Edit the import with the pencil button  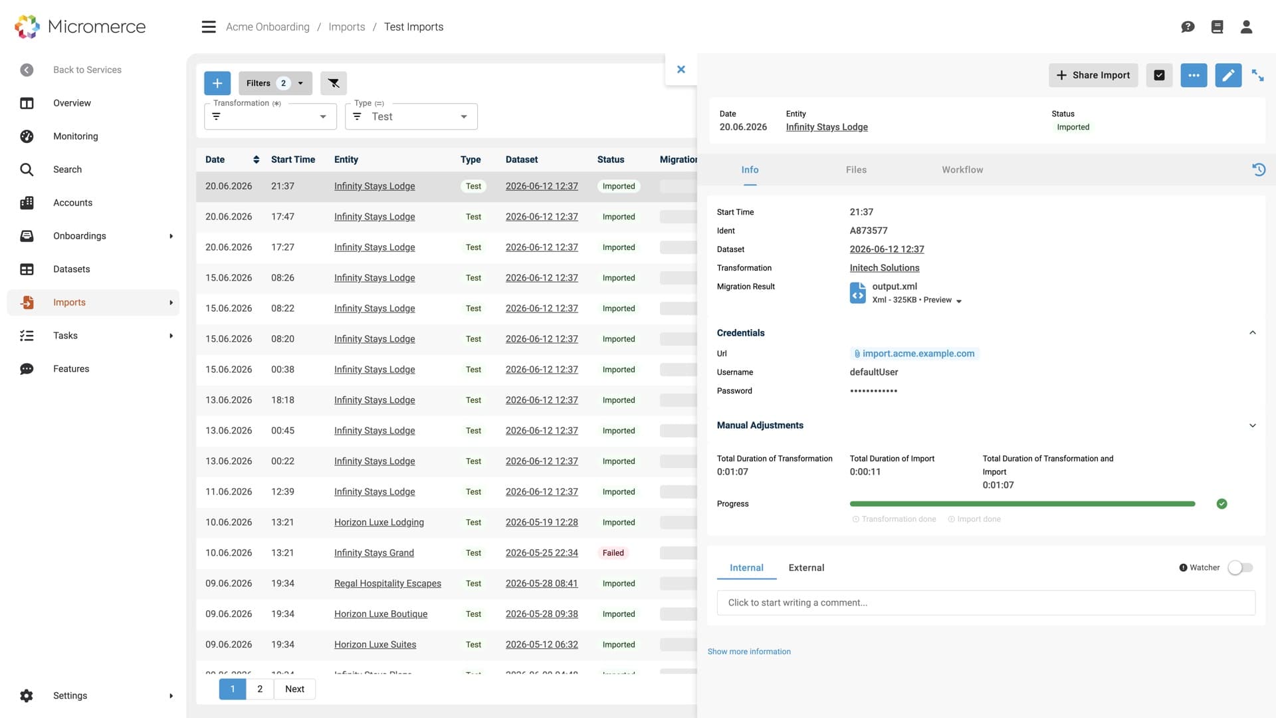[x=1228, y=75]
